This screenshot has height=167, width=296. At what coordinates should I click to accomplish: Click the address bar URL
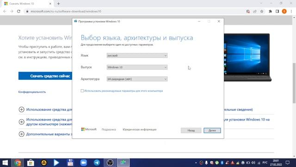(66, 11)
